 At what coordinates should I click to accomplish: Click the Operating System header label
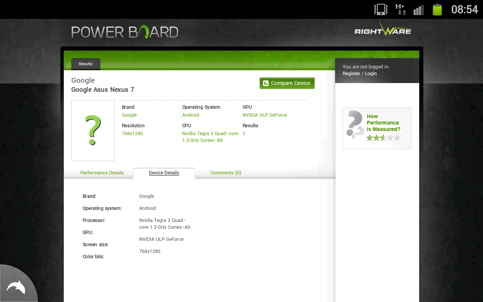coord(201,107)
